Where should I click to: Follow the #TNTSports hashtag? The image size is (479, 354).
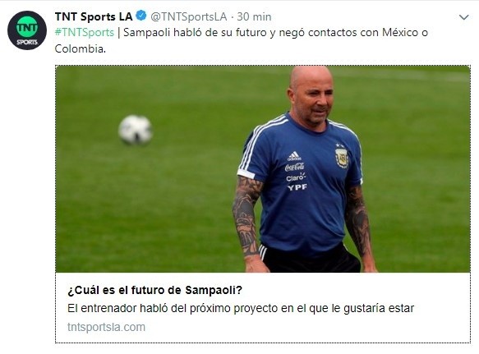(x=85, y=32)
